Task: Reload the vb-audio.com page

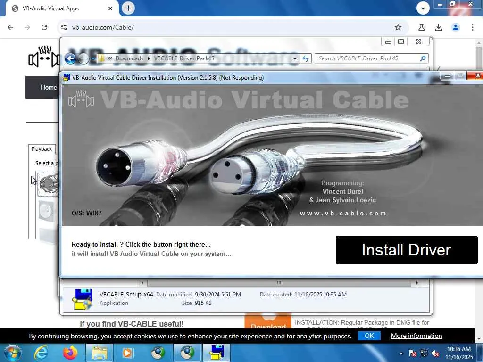Action: pyautogui.click(x=44, y=27)
